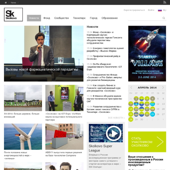
Task: Open the Startup Village rocket banner
Action: coord(147,54)
